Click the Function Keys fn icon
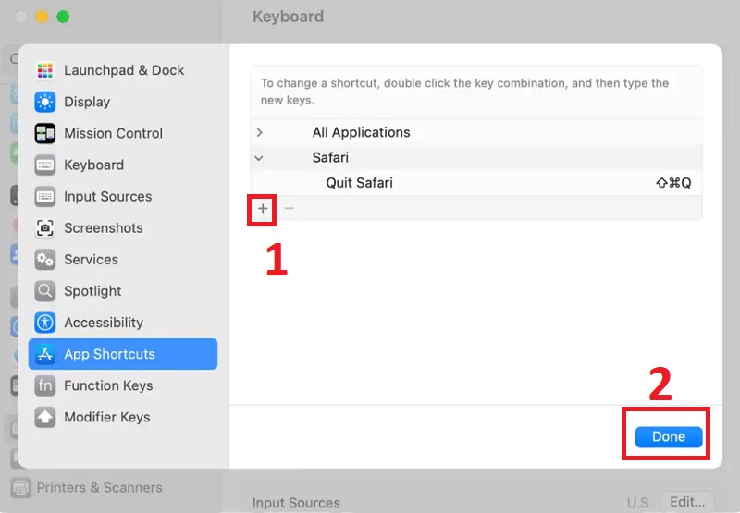The image size is (740, 513). click(45, 385)
